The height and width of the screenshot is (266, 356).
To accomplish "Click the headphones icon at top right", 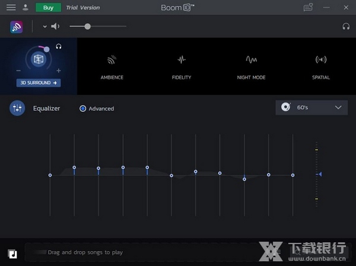I will click(346, 27).
